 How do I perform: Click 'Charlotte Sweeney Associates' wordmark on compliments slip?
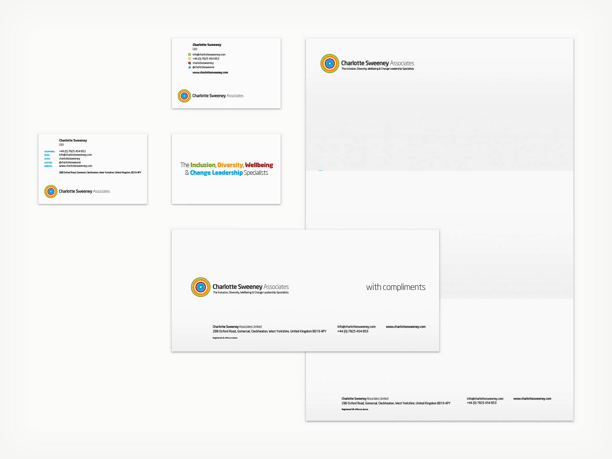[251, 287]
